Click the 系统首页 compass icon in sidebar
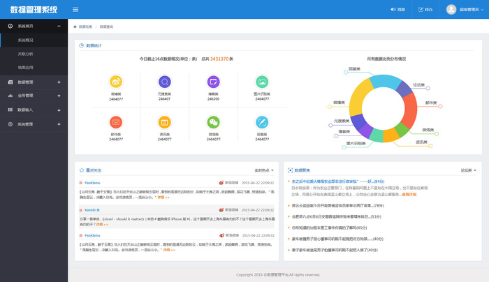Screen dimensions: 489x282 [10, 26]
